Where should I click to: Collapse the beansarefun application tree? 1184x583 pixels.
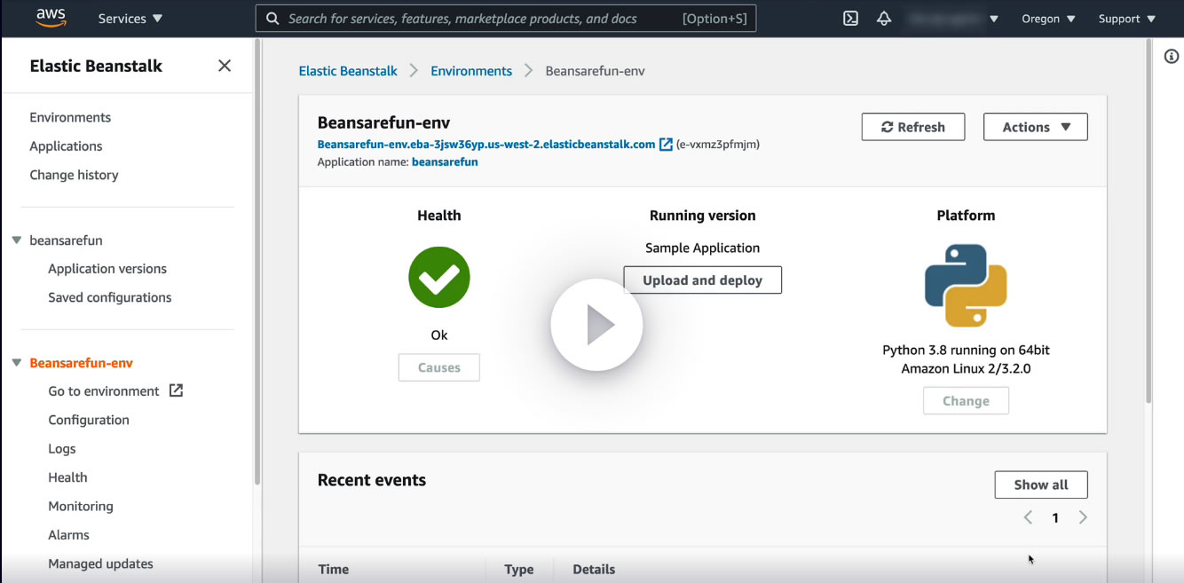tap(17, 240)
